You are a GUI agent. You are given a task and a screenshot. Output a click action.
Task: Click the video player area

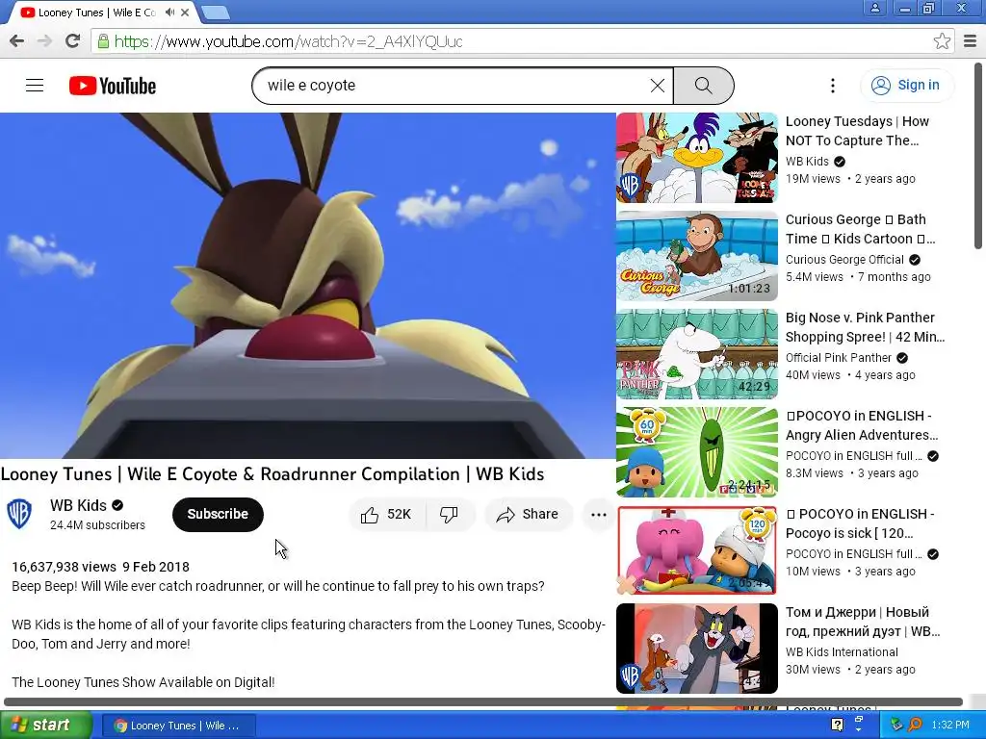(x=307, y=286)
